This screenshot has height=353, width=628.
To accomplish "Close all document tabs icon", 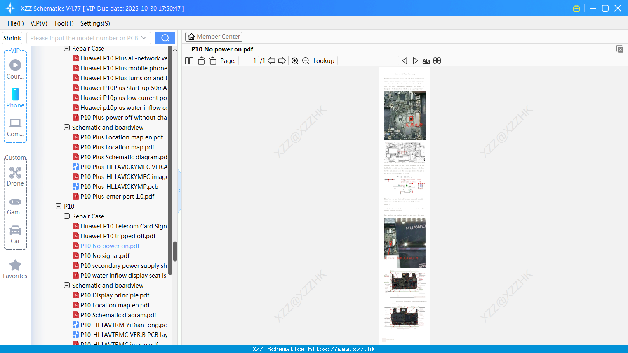I will (x=619, y=49).
